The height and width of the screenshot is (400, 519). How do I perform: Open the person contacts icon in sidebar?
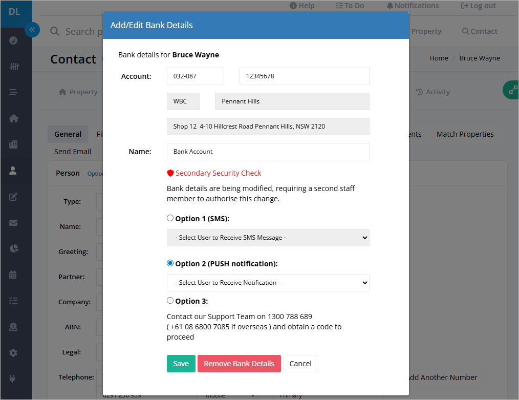13,171
